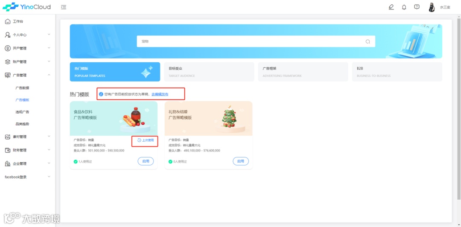Click the 素材管理 image icon
461x227 pixels.
[x=8, y=137]
